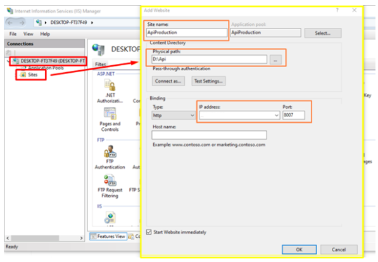Click the Application pool text field
Image resolution: width=378 pixels, height=262 pixels.
[266, 32]
